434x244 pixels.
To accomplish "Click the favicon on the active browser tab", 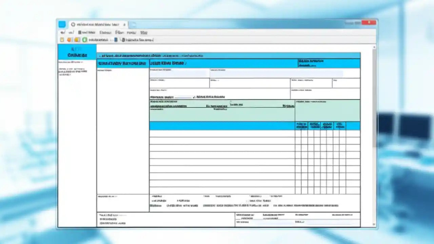I will pyautogui.click(x=73, y=24).
